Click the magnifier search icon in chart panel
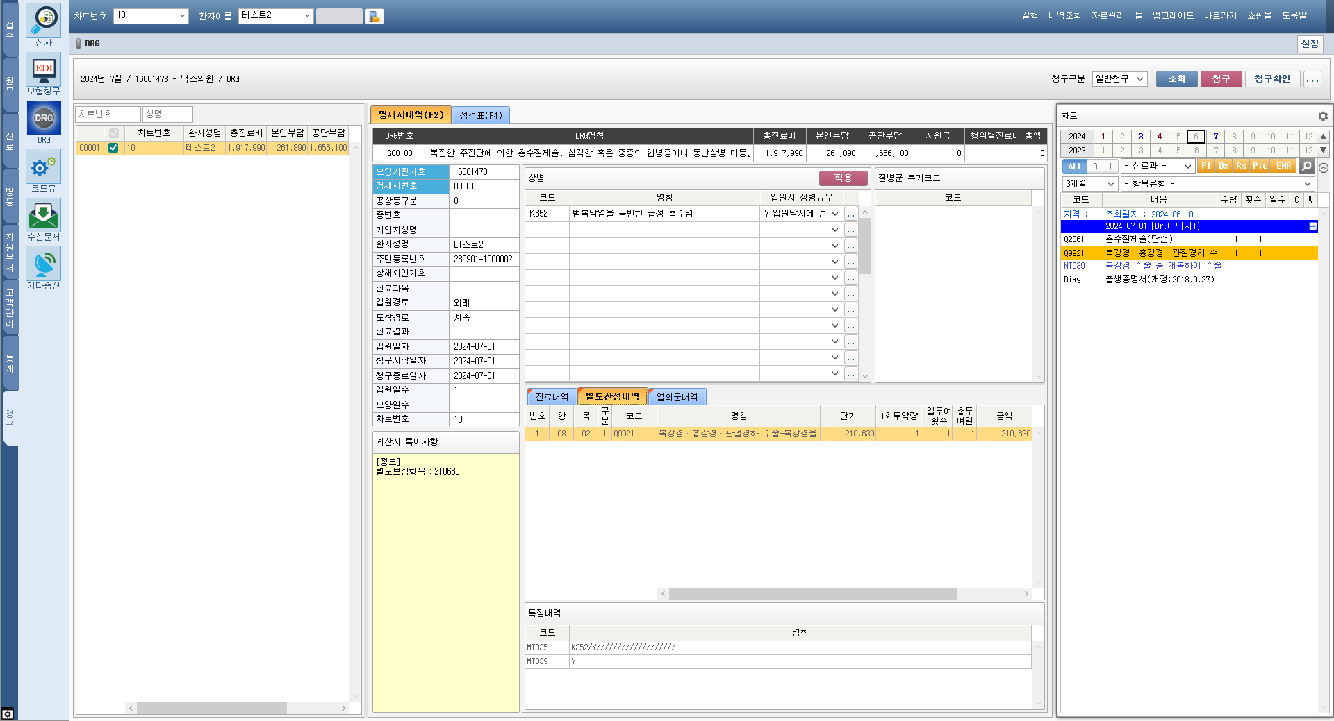 tap(1306, 167)
